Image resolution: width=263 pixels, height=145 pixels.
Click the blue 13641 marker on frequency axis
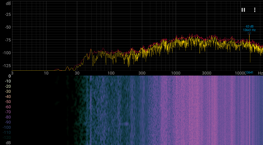249,73
